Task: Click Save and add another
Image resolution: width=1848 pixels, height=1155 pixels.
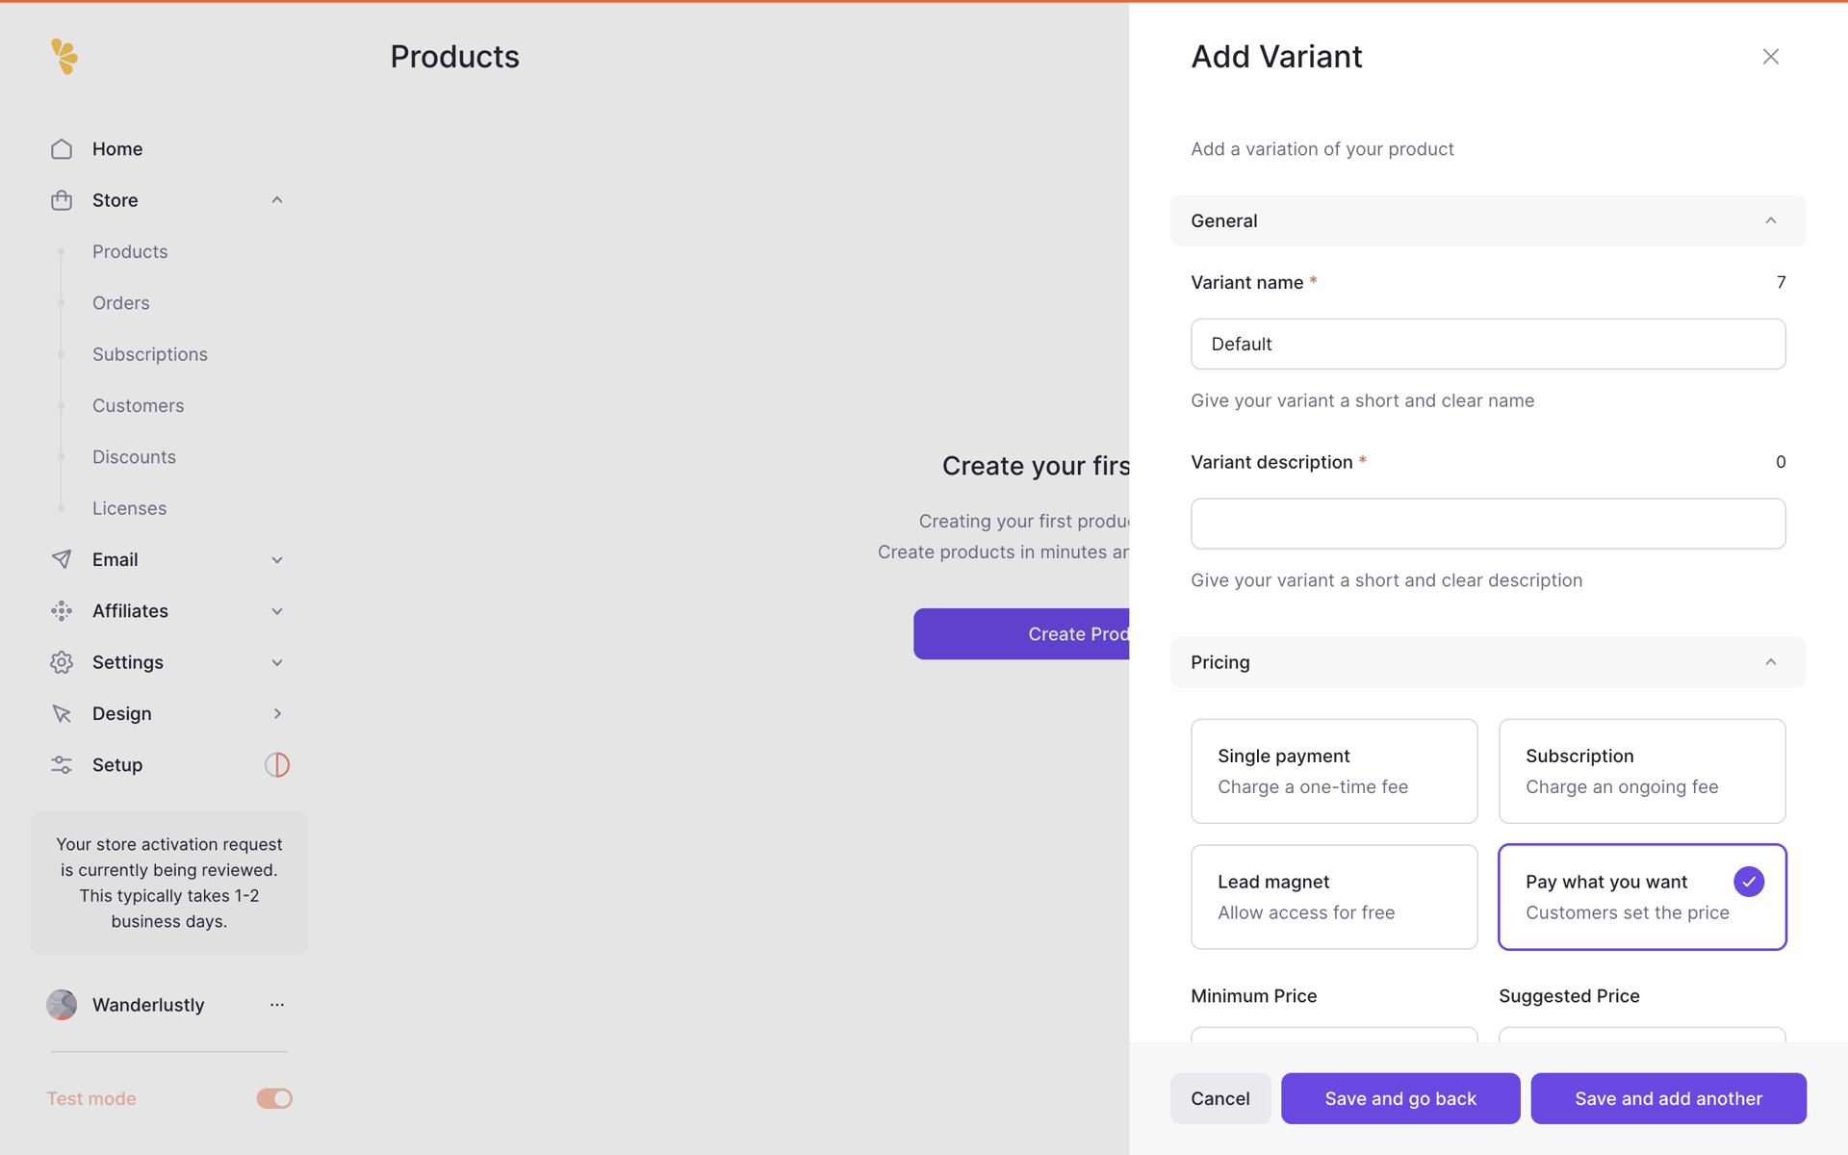Action: [x=1668, y=1098]
